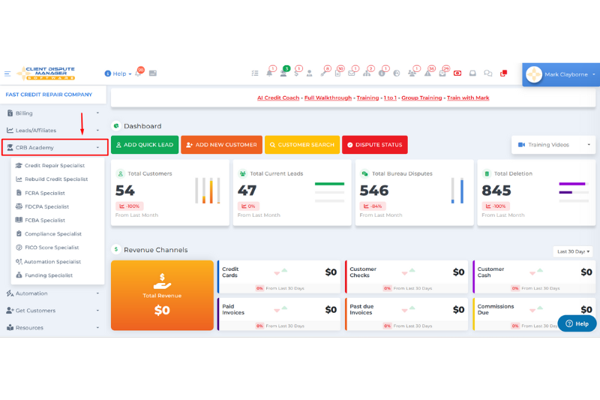The height and width of the screenshot is (400, 600).
Task: Open the solid alert bell icon
Action: [269, 73]
